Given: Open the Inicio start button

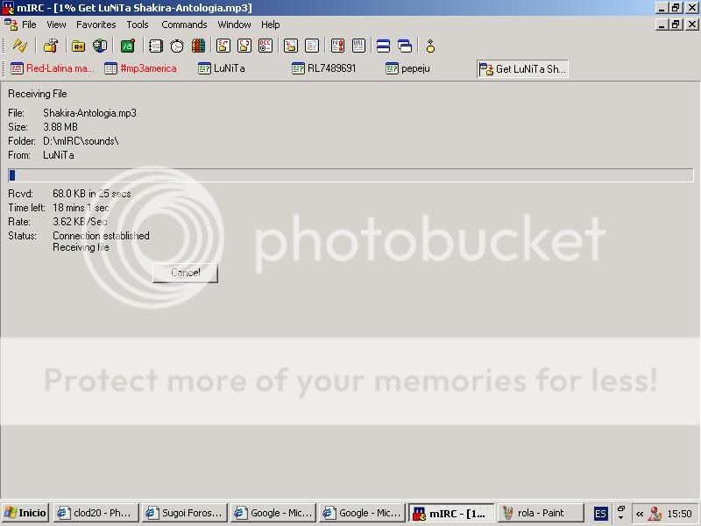Looking at the screenshot, I should (25, 513).
